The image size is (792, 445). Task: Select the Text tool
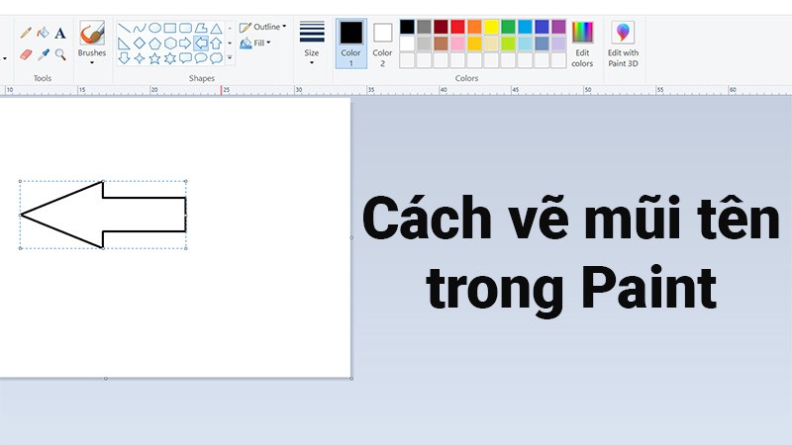(60, 34)
